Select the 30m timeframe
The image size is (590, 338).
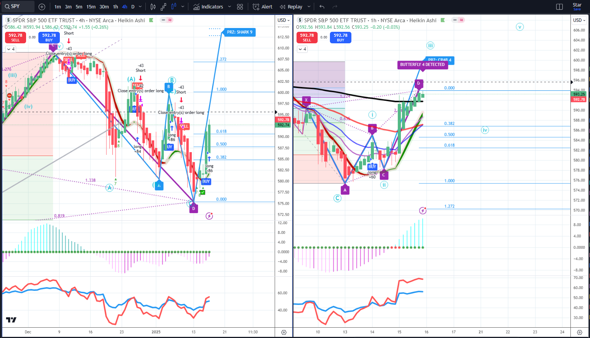coord(104,7)
